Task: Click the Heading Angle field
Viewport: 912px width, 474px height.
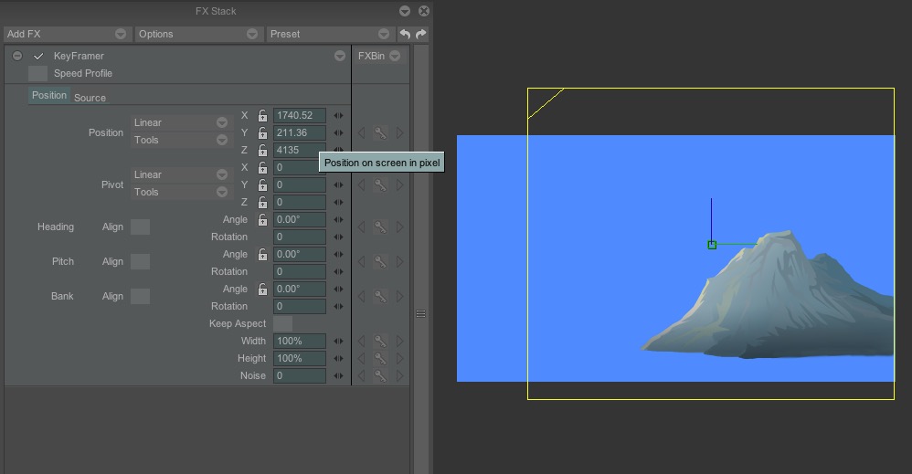Action: (300, 220)
